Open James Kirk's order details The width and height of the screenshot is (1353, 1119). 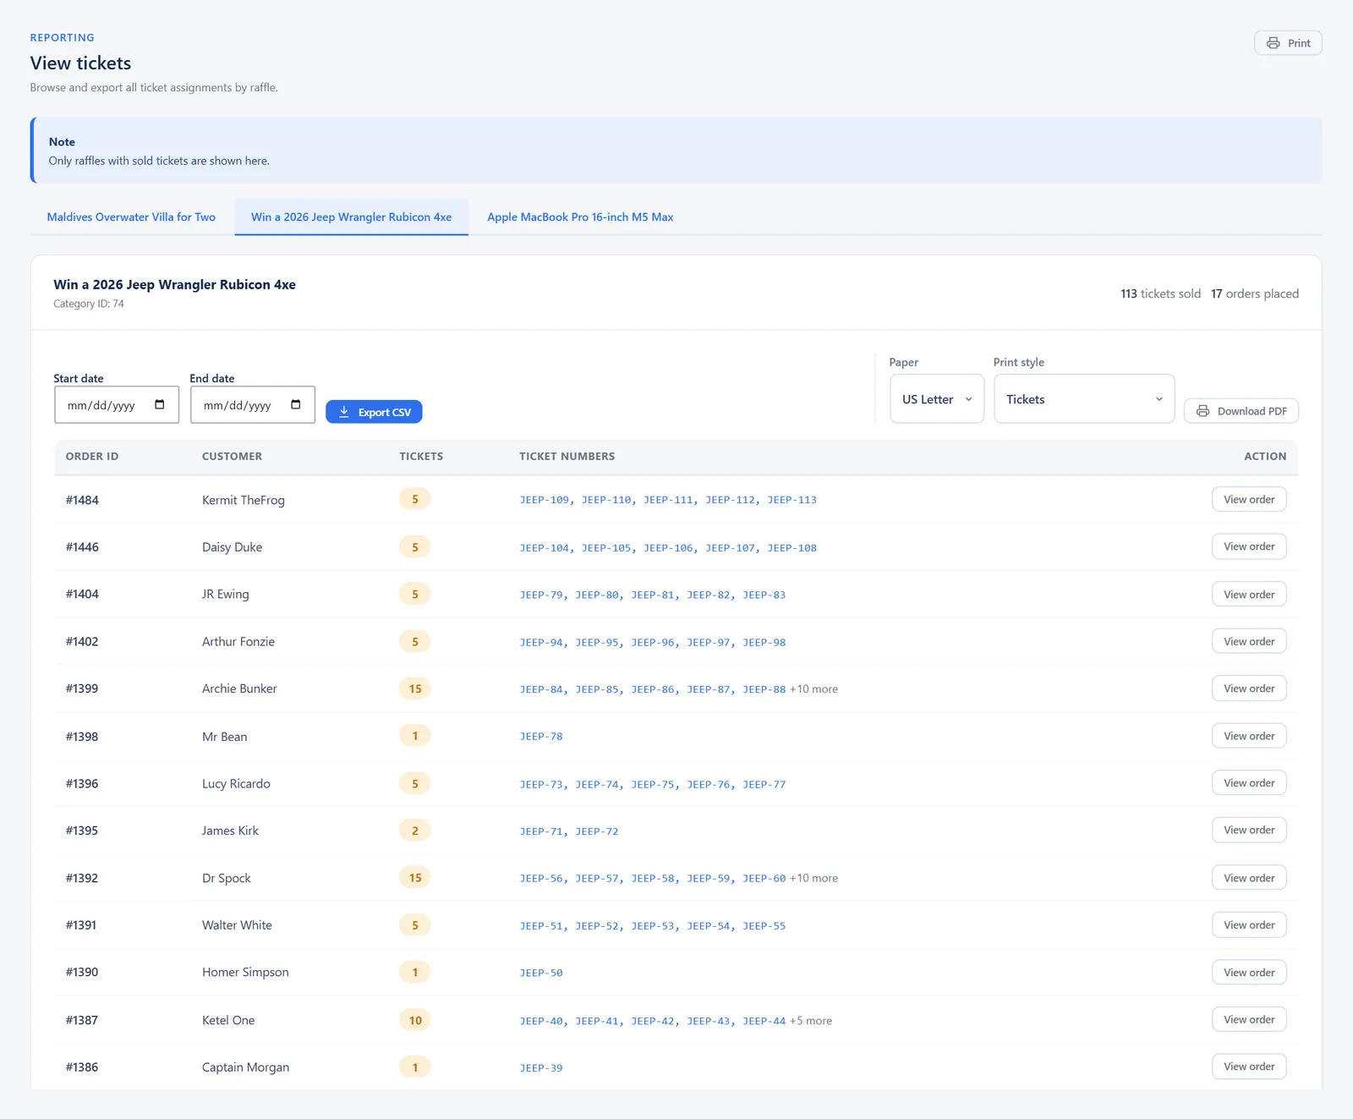point(1249,830)
